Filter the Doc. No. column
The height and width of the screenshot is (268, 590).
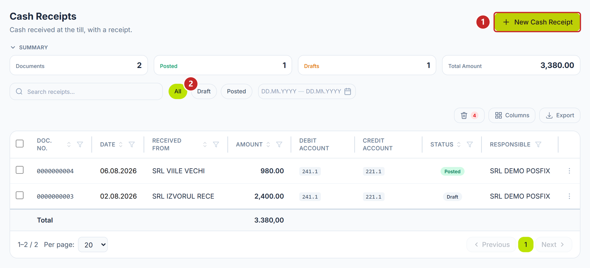pyautogui.click(x=80, y=145)
